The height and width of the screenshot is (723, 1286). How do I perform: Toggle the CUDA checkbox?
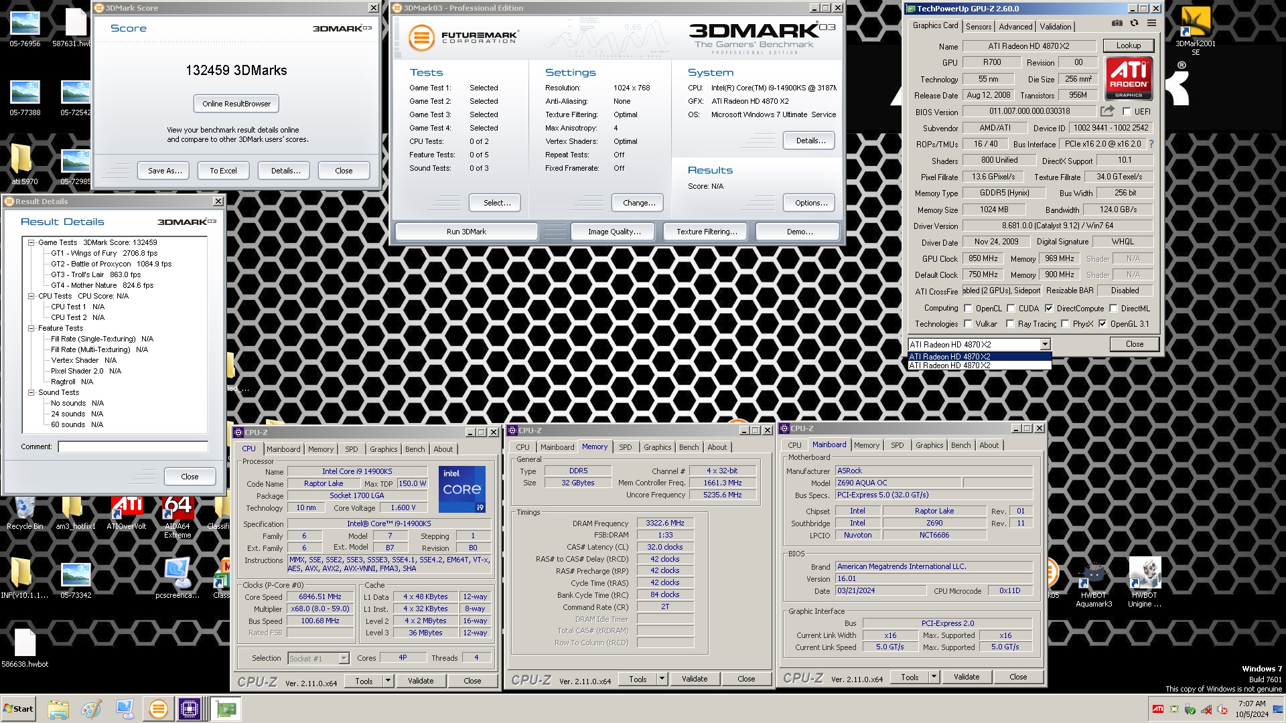1011,309
